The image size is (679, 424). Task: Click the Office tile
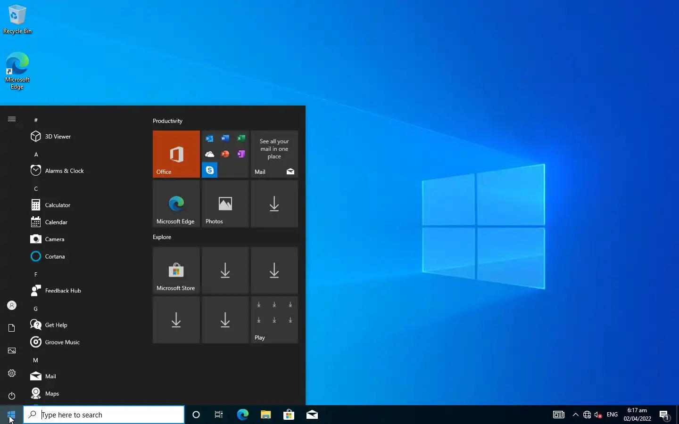coord(176,154)
